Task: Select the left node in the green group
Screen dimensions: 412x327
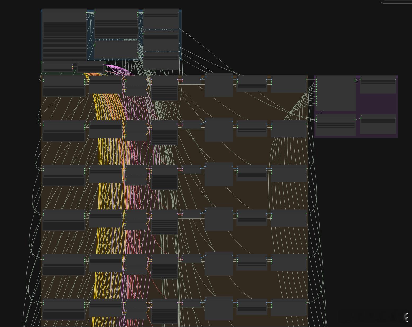Action: point(58,67)
